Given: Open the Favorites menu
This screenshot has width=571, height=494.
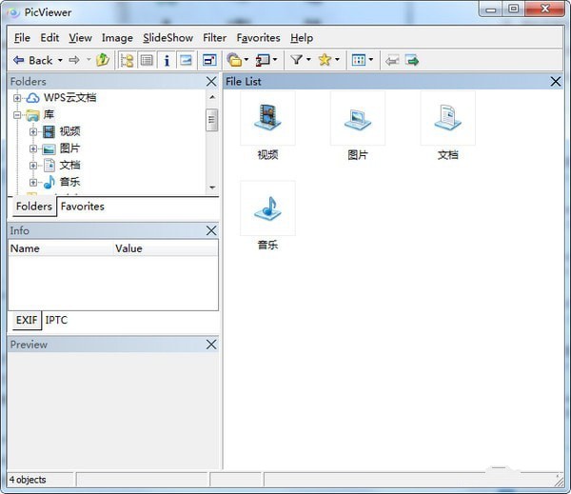Looking at the screenshot, I should point(258,38).
